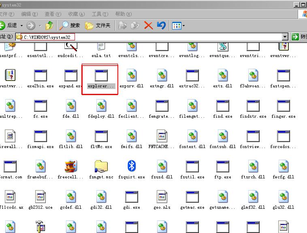Select the ftp.exe file icon

point(223,166)
